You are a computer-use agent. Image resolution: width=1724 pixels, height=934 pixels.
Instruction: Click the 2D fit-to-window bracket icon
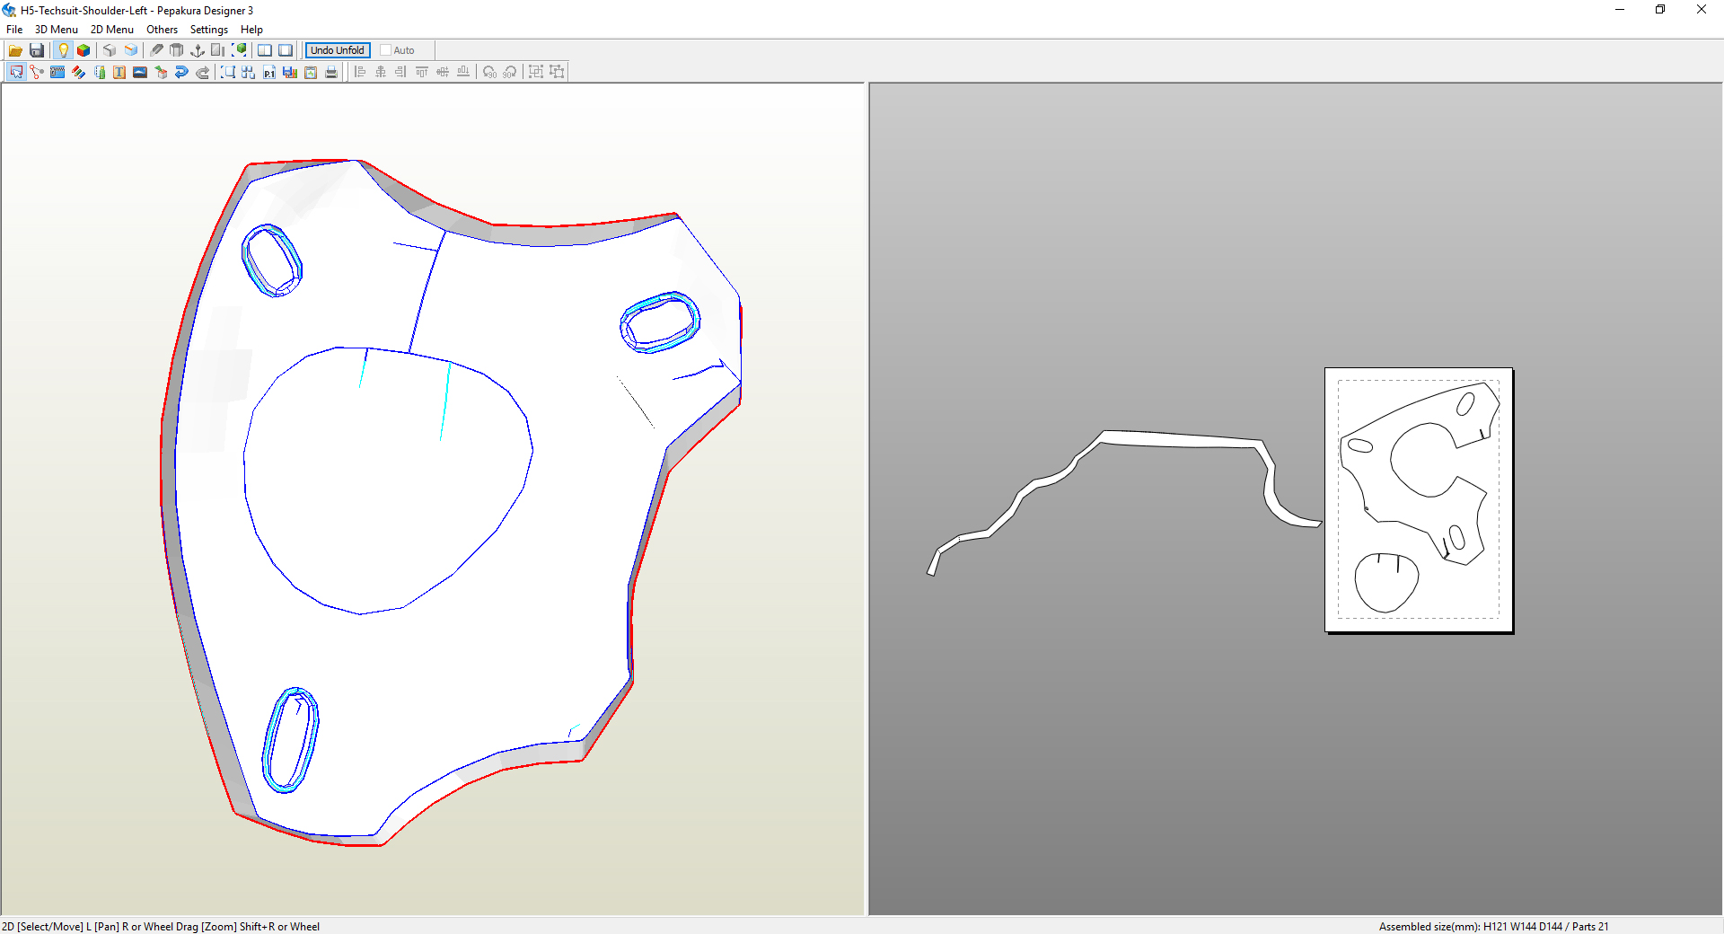[x=228, y=72]
